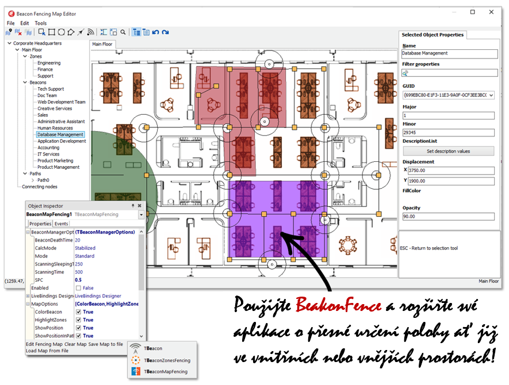Click the Displacement X field
Screen dimensions: 509x385
click(x=451, y=170)
